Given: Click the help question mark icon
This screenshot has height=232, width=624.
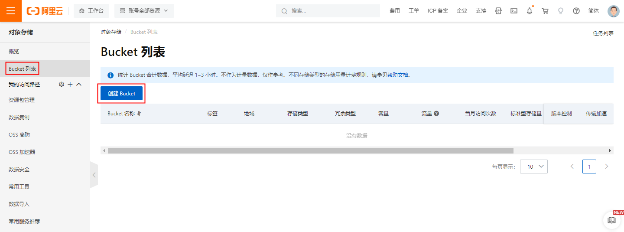Looking at the screenshot, I should click(576, 11).
